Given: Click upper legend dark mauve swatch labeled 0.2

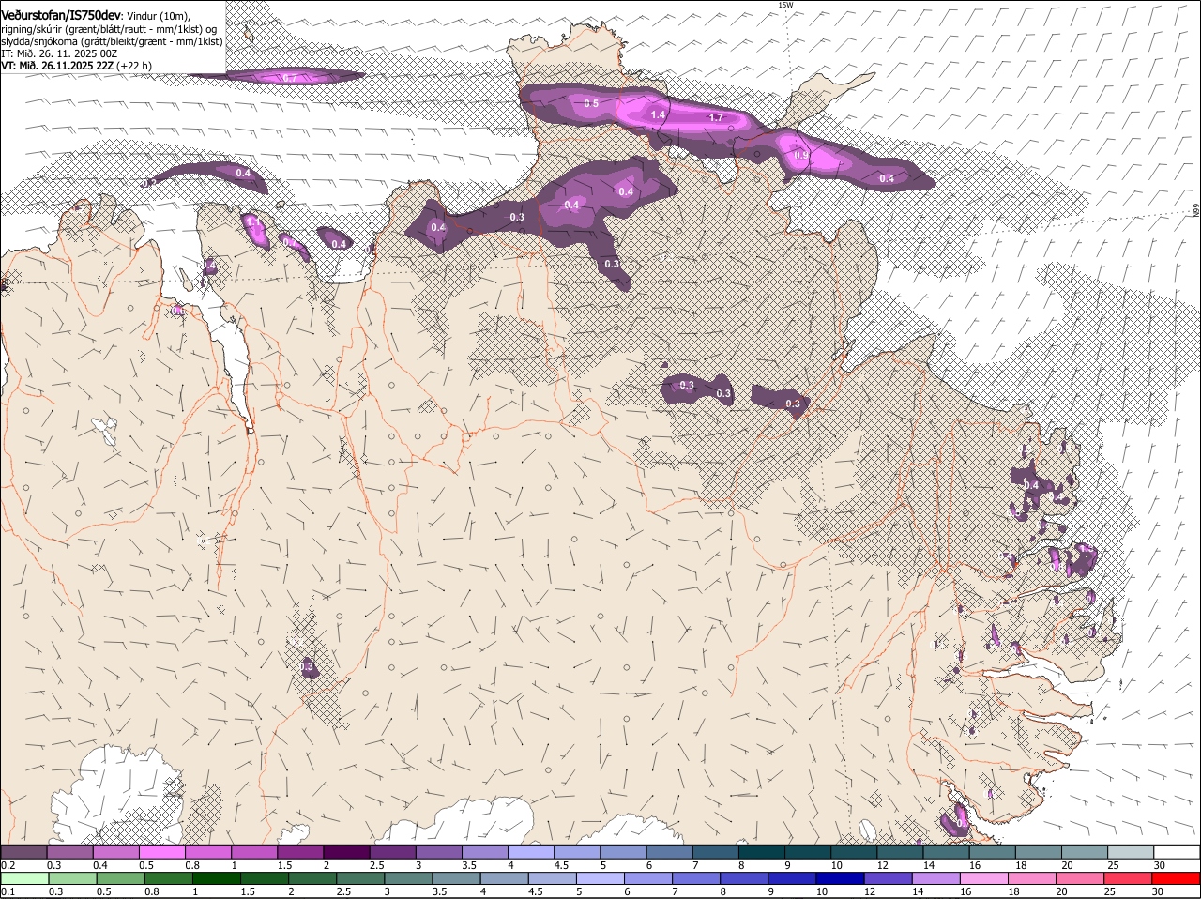Looking at the screenshot, I should [23, 851].
